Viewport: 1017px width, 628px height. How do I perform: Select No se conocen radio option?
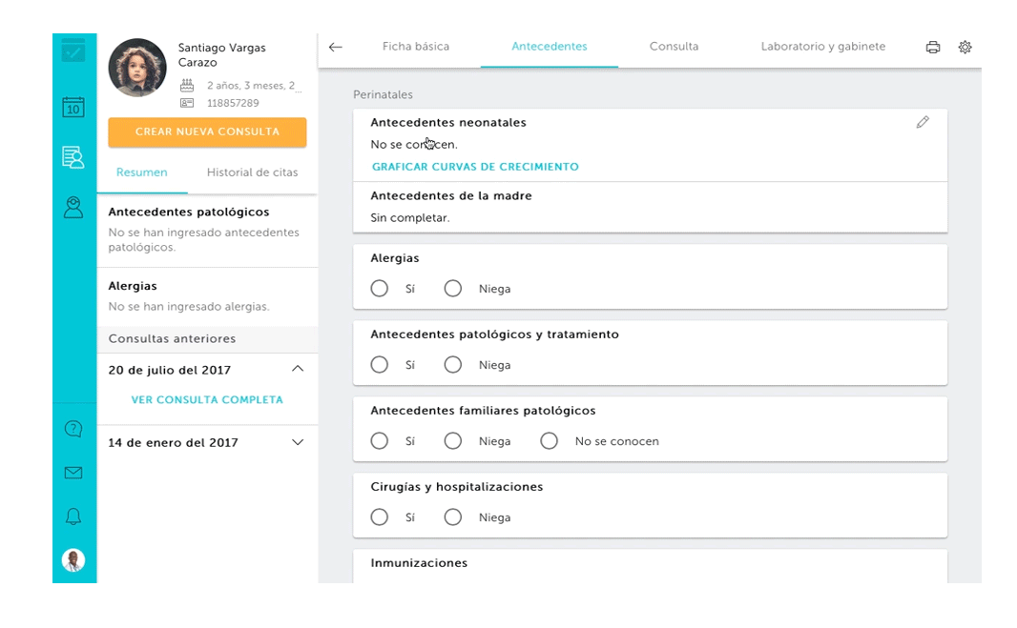[x=549, y=441]
